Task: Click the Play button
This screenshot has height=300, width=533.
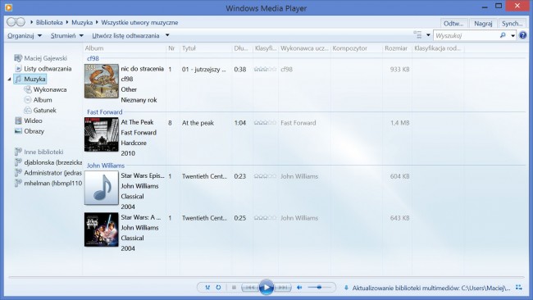Action: pos(266,288)
